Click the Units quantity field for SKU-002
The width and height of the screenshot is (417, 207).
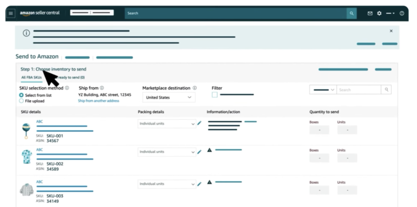pyautogui.click(x=347, y=158)
